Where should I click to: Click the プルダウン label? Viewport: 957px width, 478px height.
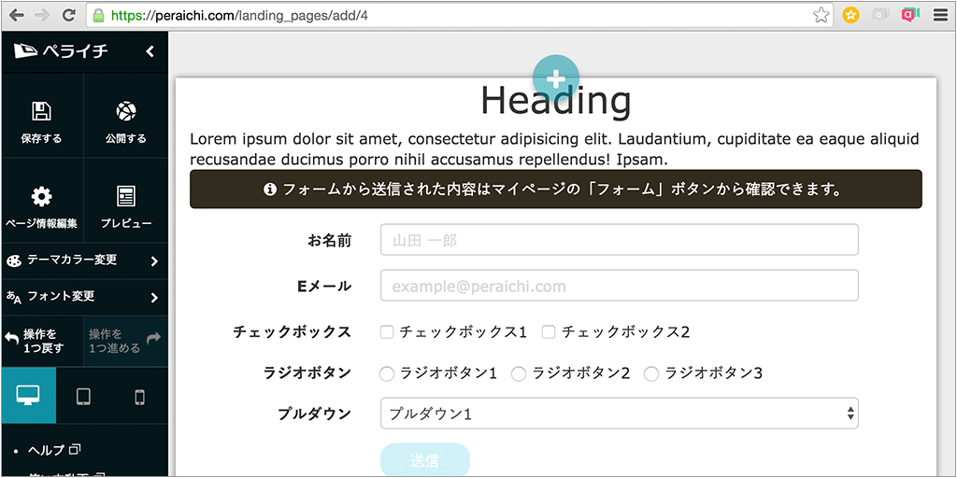pyautogui.click(x=315, y=414)
